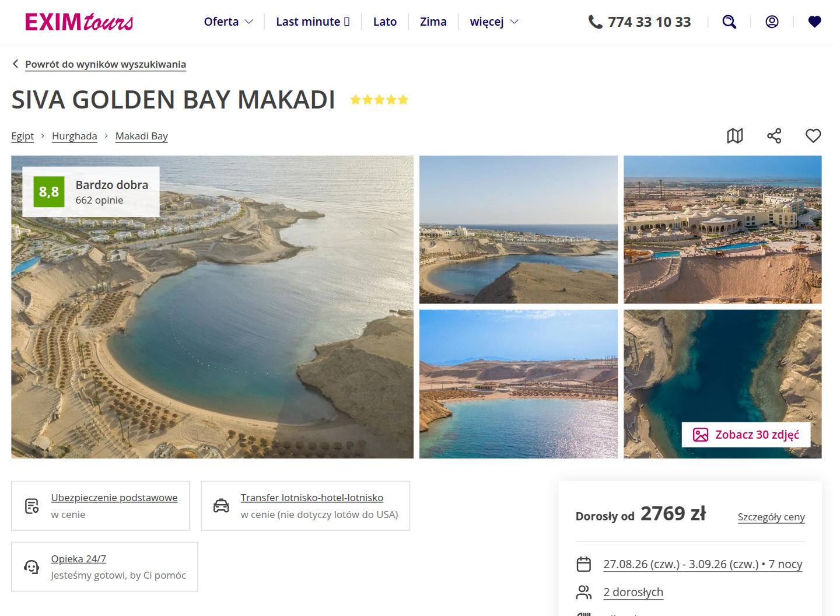Viewport: 840px width, 616px height.
Task: Open Transfer lotnisko-hotel-lotnisko link
Action: (312, 498)
